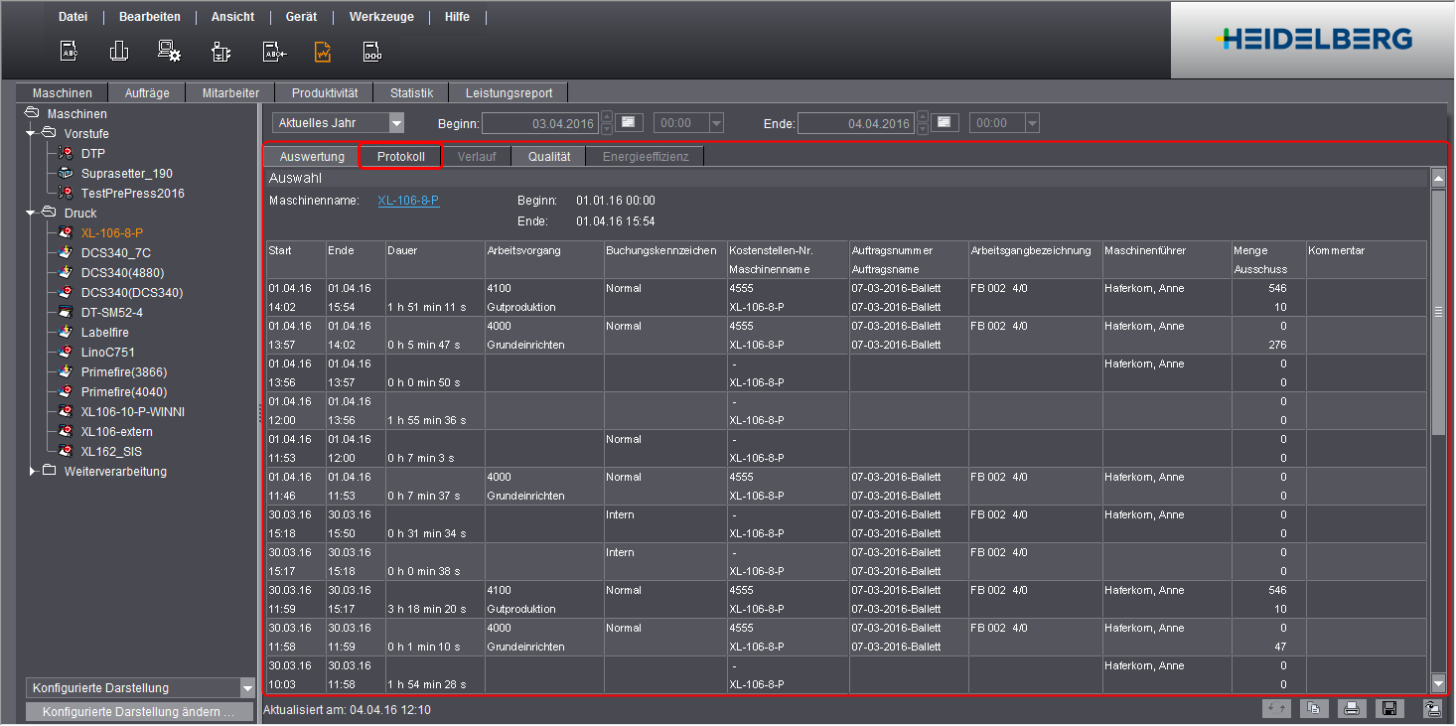Screen dimensions: 1456x726
Task: Click the table scrollbar down arrow
Action: pos(1437,683)
